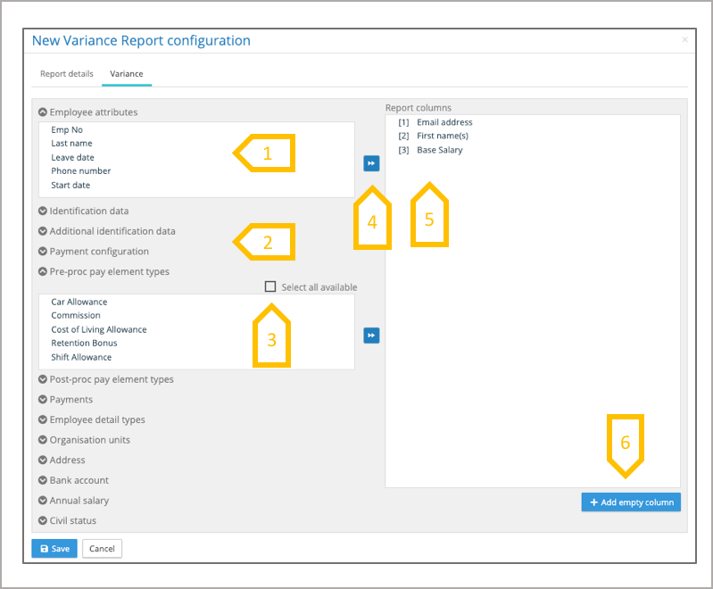Click the move-right arrow beside pay element types list
The width and height of the screenshot is (713, 589).
(370, 336)
